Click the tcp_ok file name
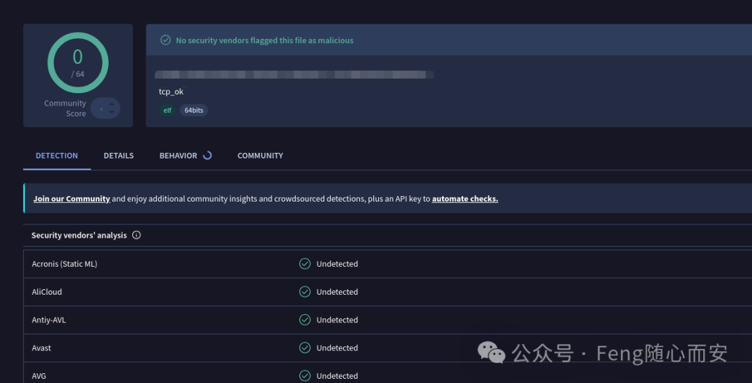This screenshot has width=752, height=383. pos(171,92)
